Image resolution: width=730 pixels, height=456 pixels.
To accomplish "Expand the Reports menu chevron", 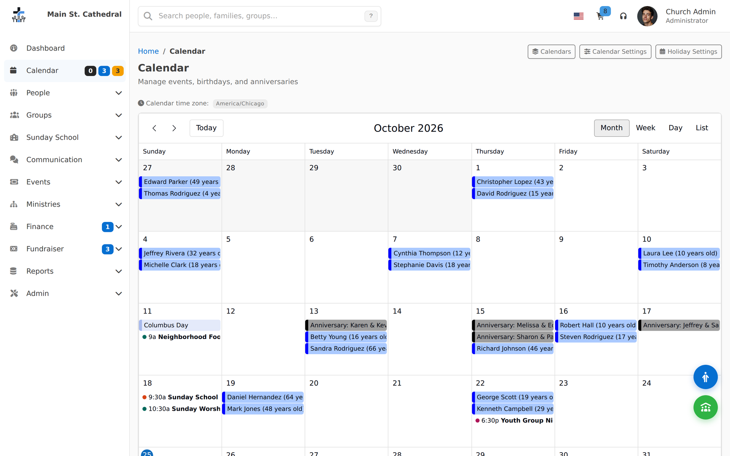I will [x=119, y=271].
